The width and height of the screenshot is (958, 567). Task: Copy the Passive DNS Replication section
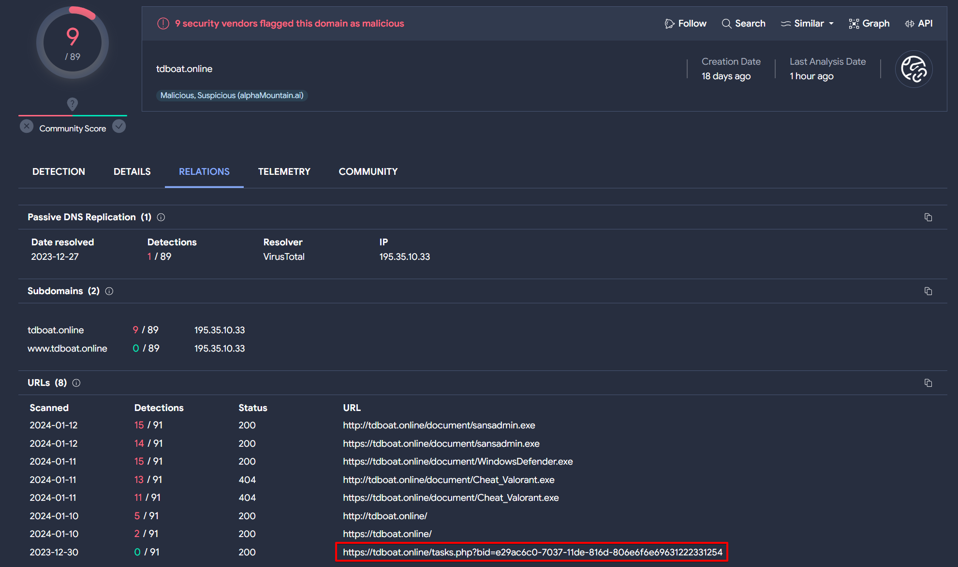point(928,217)
